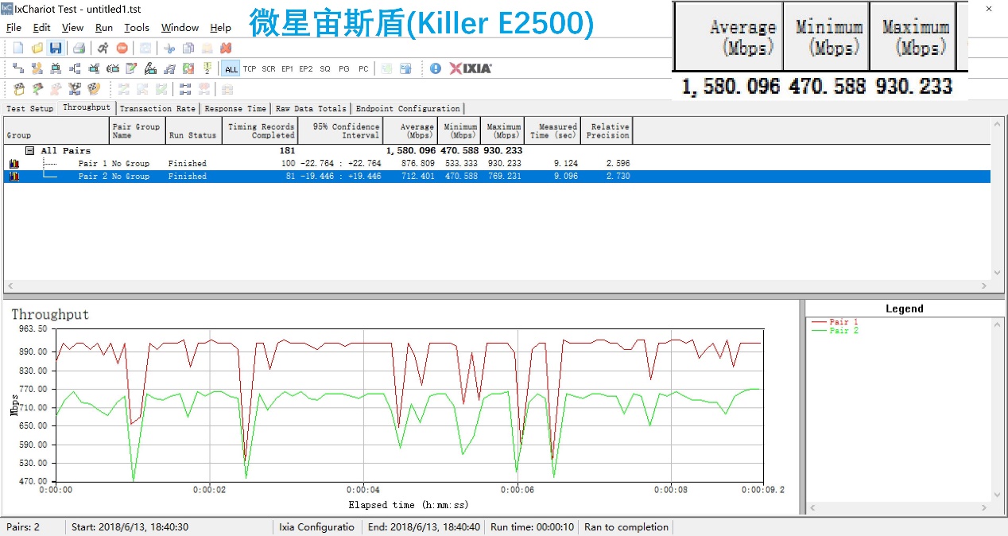The width and height of the screenshot is (1008, 536).
Task: Click the IXIA logo in toolbar
Action: click(471, 68)
